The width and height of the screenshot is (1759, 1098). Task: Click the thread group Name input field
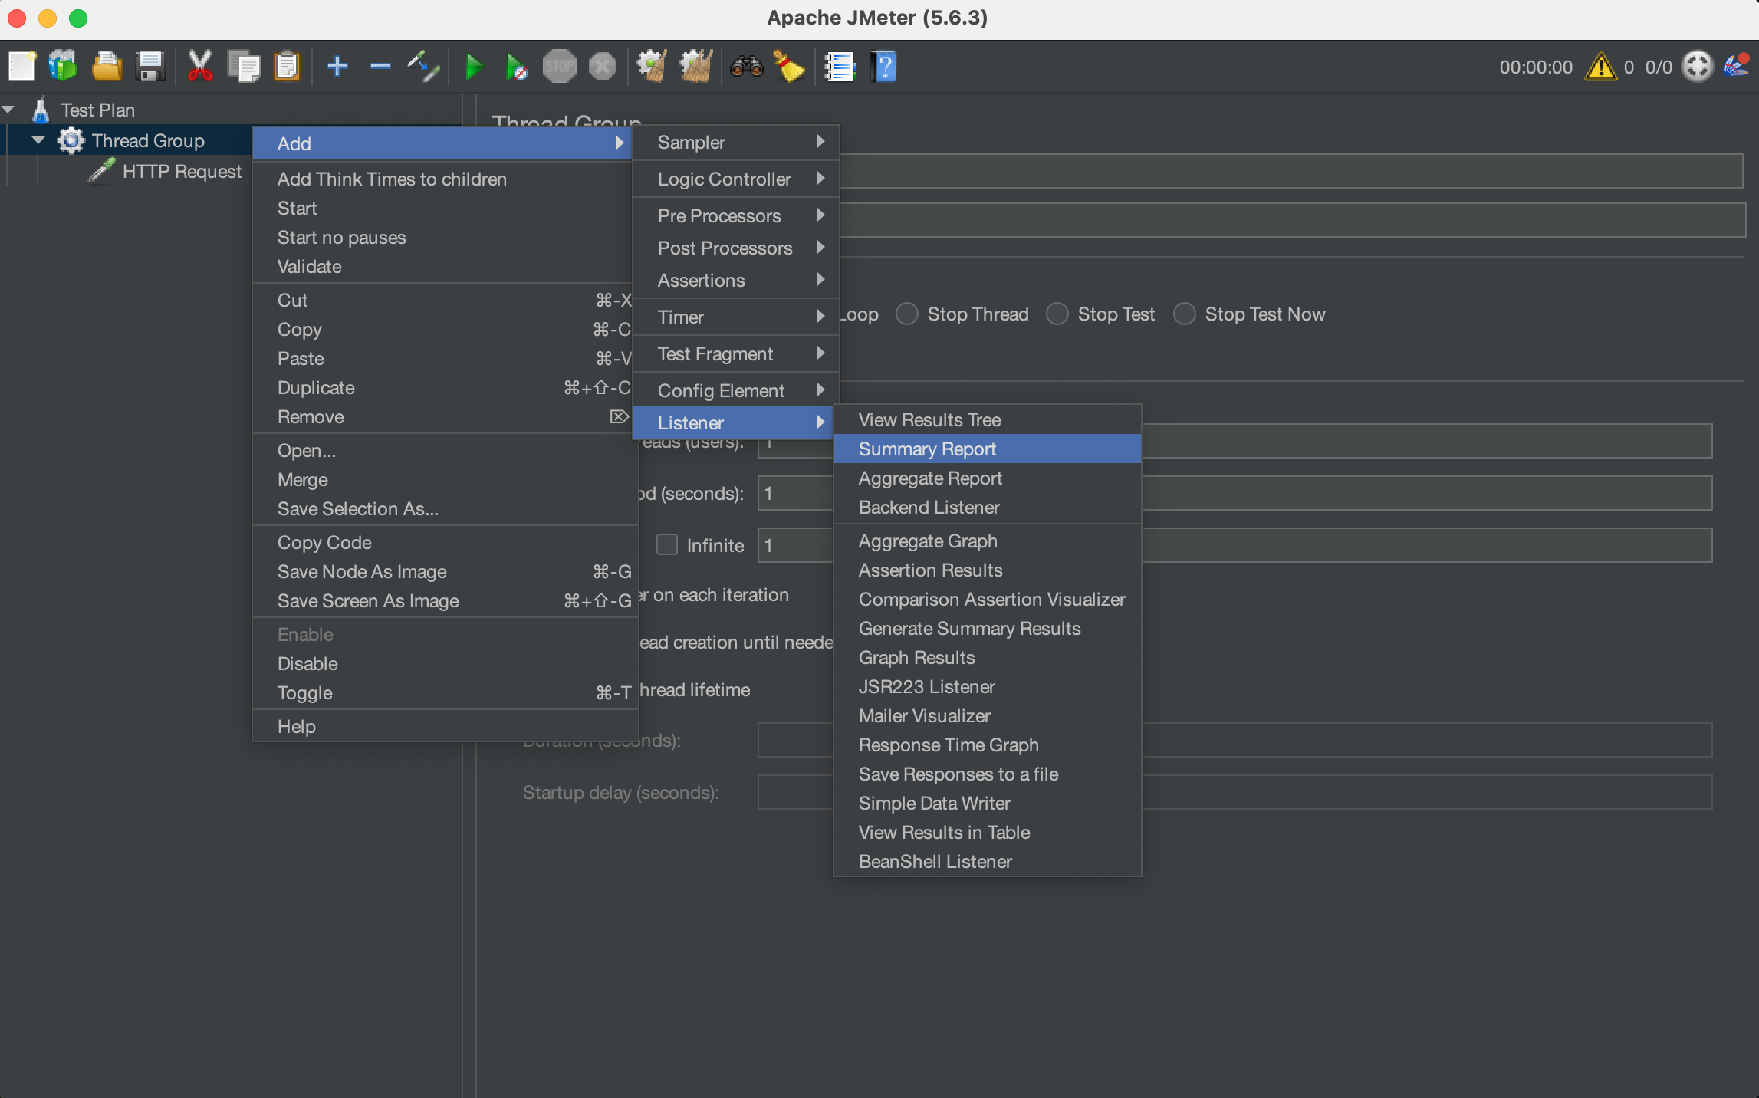pos(1291,171)
